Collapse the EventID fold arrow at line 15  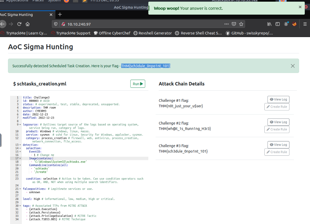[20, 152]
